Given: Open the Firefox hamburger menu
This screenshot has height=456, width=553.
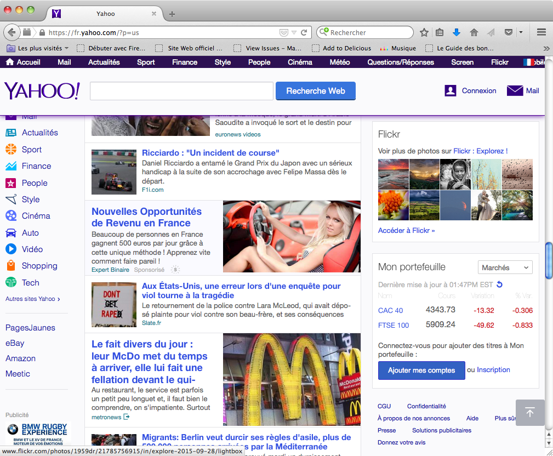Looking at the screenshot, I should click(x=541, y=32).
